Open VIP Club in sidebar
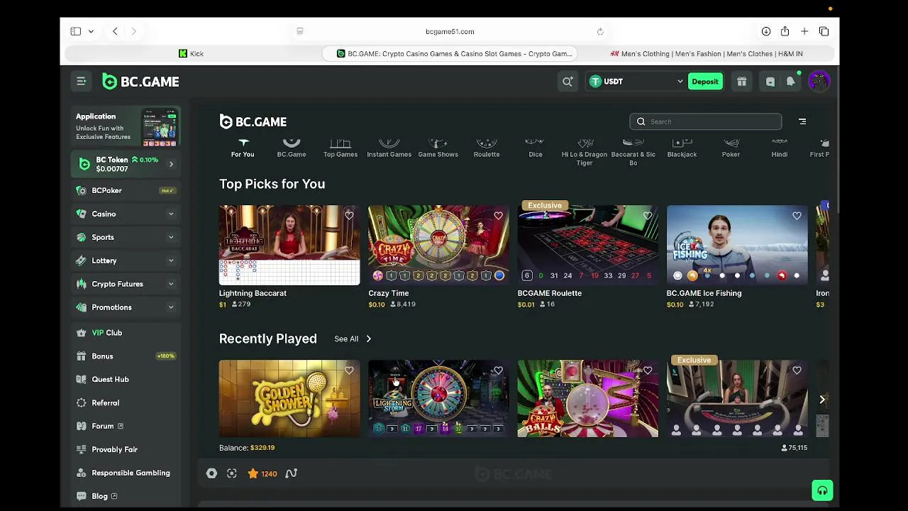908x511 pixels. coord(126,332)
